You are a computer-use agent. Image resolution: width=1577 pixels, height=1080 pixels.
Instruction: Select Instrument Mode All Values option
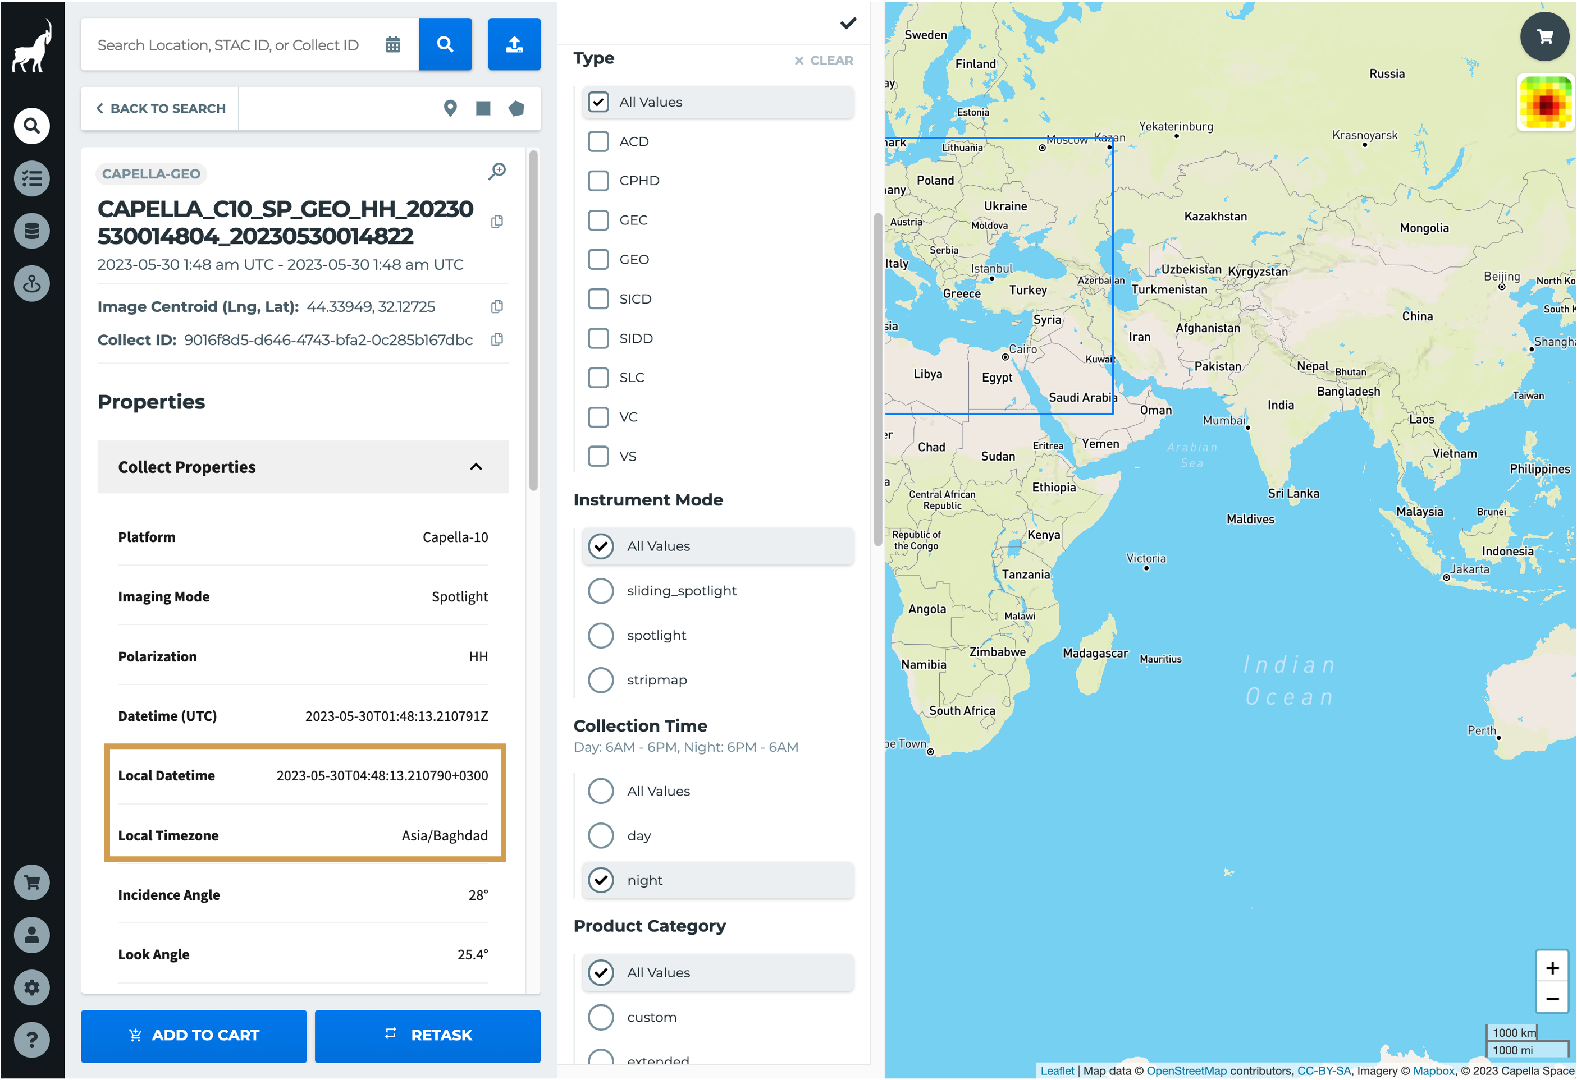tap(601, 546)
